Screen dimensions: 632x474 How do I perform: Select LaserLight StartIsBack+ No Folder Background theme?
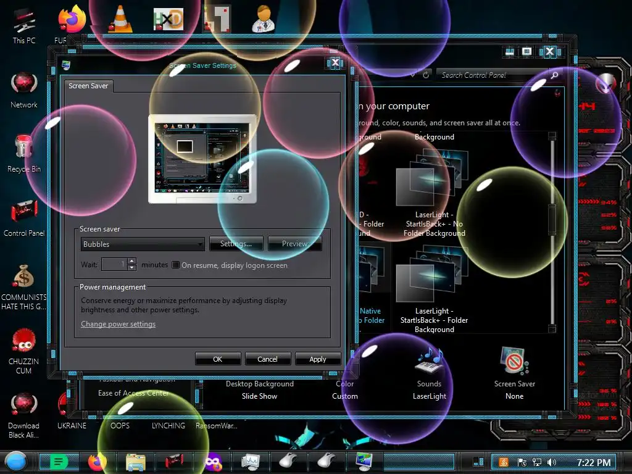pyautogui.click(x=434, y=193)
